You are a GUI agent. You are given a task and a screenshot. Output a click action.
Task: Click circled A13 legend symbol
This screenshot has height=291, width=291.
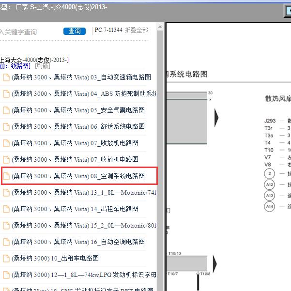pos(270,196)
